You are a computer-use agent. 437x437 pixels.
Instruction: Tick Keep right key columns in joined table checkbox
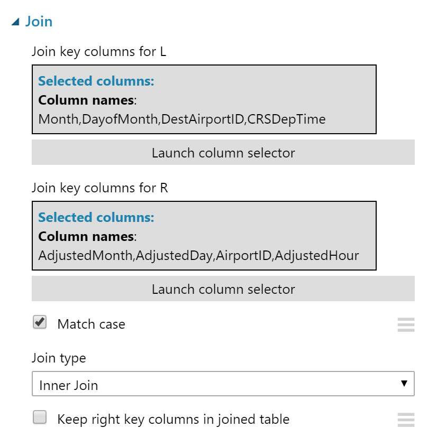[x=40, y=418]
